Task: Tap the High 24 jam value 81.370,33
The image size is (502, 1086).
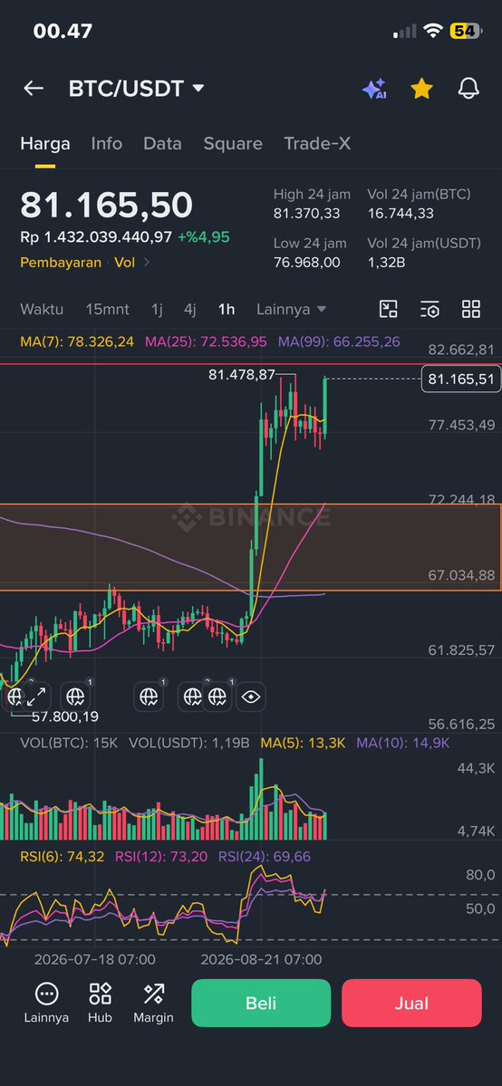Action: 306,214
